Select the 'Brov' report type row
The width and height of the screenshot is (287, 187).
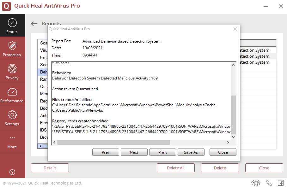tap(43, 137)
